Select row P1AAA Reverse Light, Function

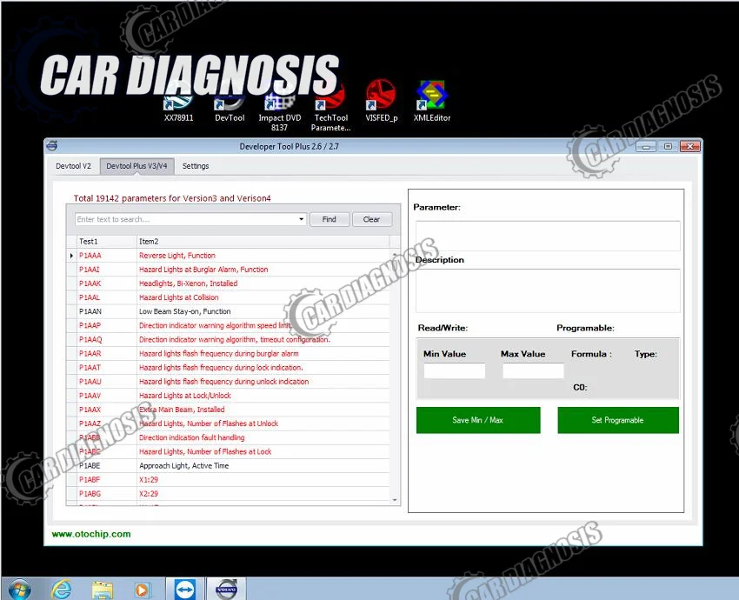pos(228,256)
